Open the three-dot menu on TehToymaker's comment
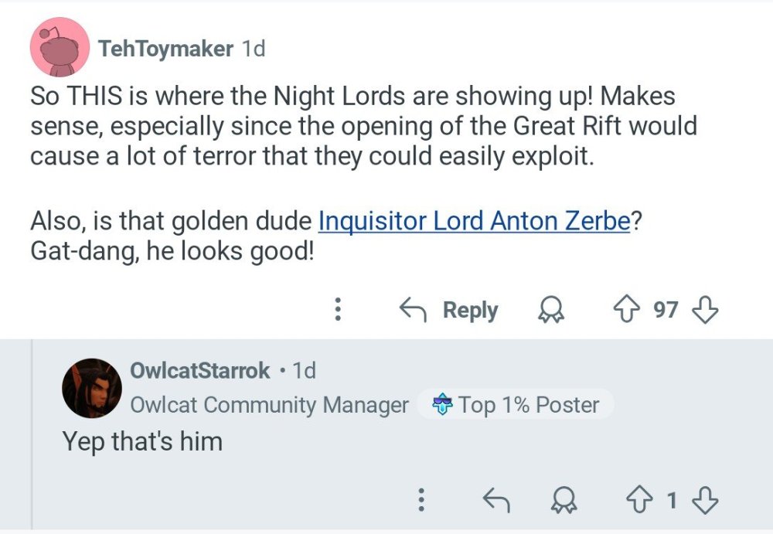Image resolution: width=773 pixels, height=534 pixels. (x=337, y=310)
